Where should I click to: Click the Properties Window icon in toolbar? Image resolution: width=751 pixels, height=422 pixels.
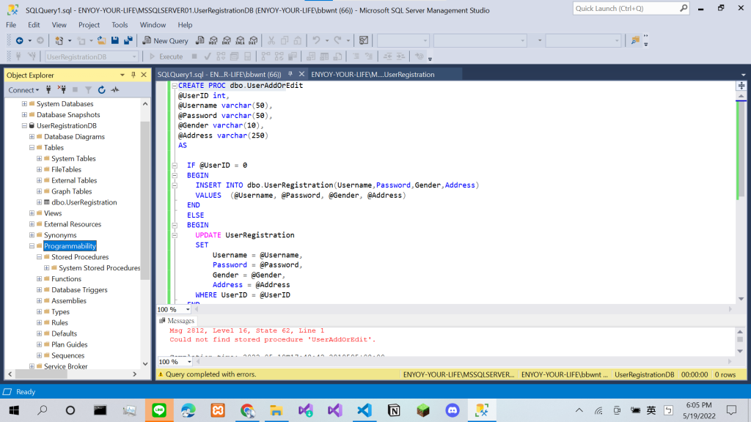point(364,41)
